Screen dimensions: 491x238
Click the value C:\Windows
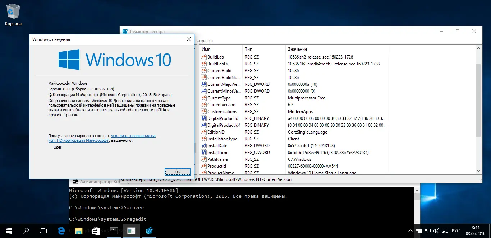[x=299, y=159]
